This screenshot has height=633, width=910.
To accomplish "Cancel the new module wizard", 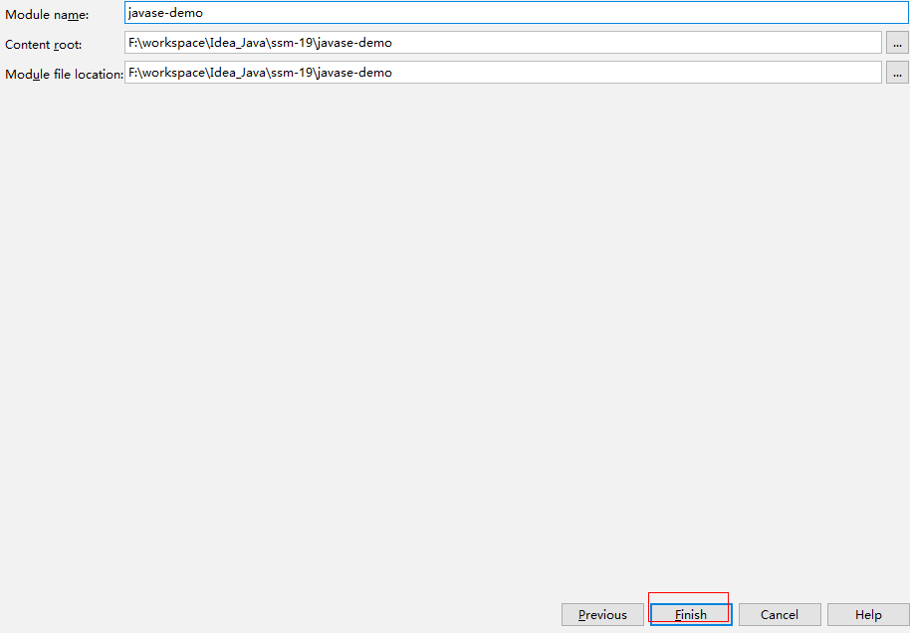I will [x=780, y=614].
